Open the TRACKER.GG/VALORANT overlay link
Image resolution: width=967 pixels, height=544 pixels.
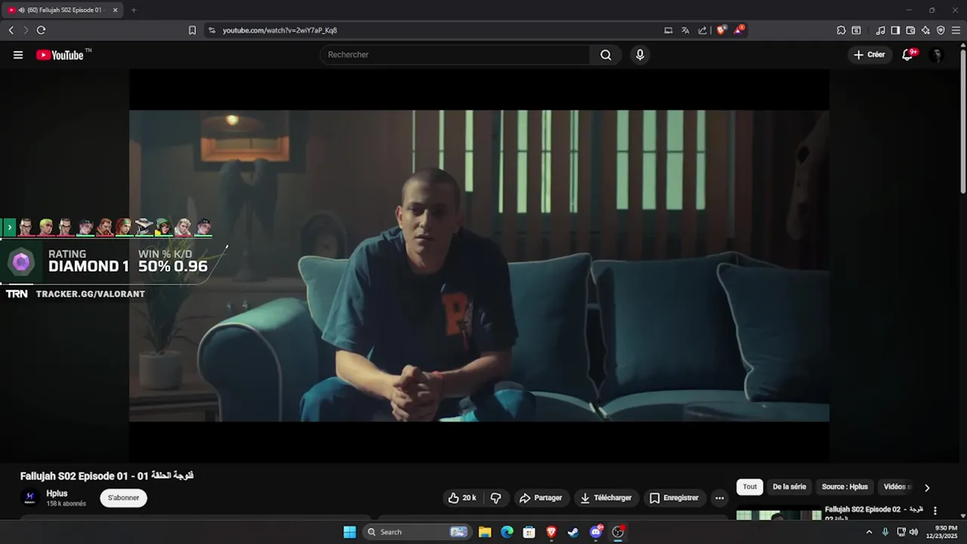90,294
